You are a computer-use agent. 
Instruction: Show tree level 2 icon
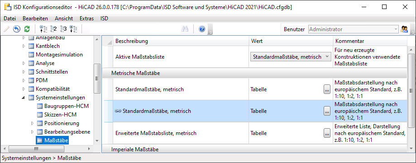(x=53, y=29)
